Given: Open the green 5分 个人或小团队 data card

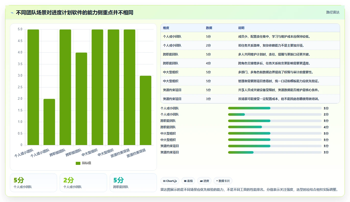Looking at the screenshot, I should click(x=33, y=183).
